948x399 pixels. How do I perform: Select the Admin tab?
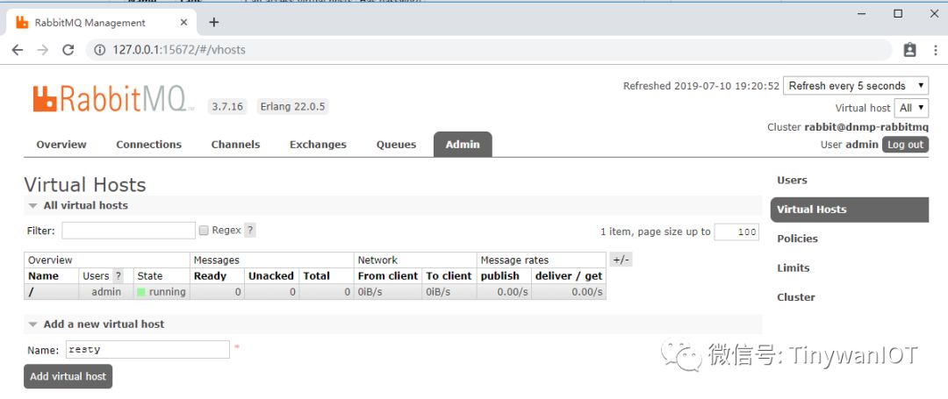(x=463, y=145)
